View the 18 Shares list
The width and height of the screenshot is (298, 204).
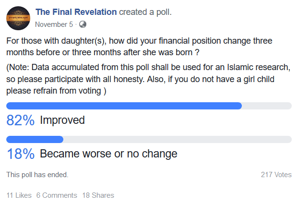(98, 195)
